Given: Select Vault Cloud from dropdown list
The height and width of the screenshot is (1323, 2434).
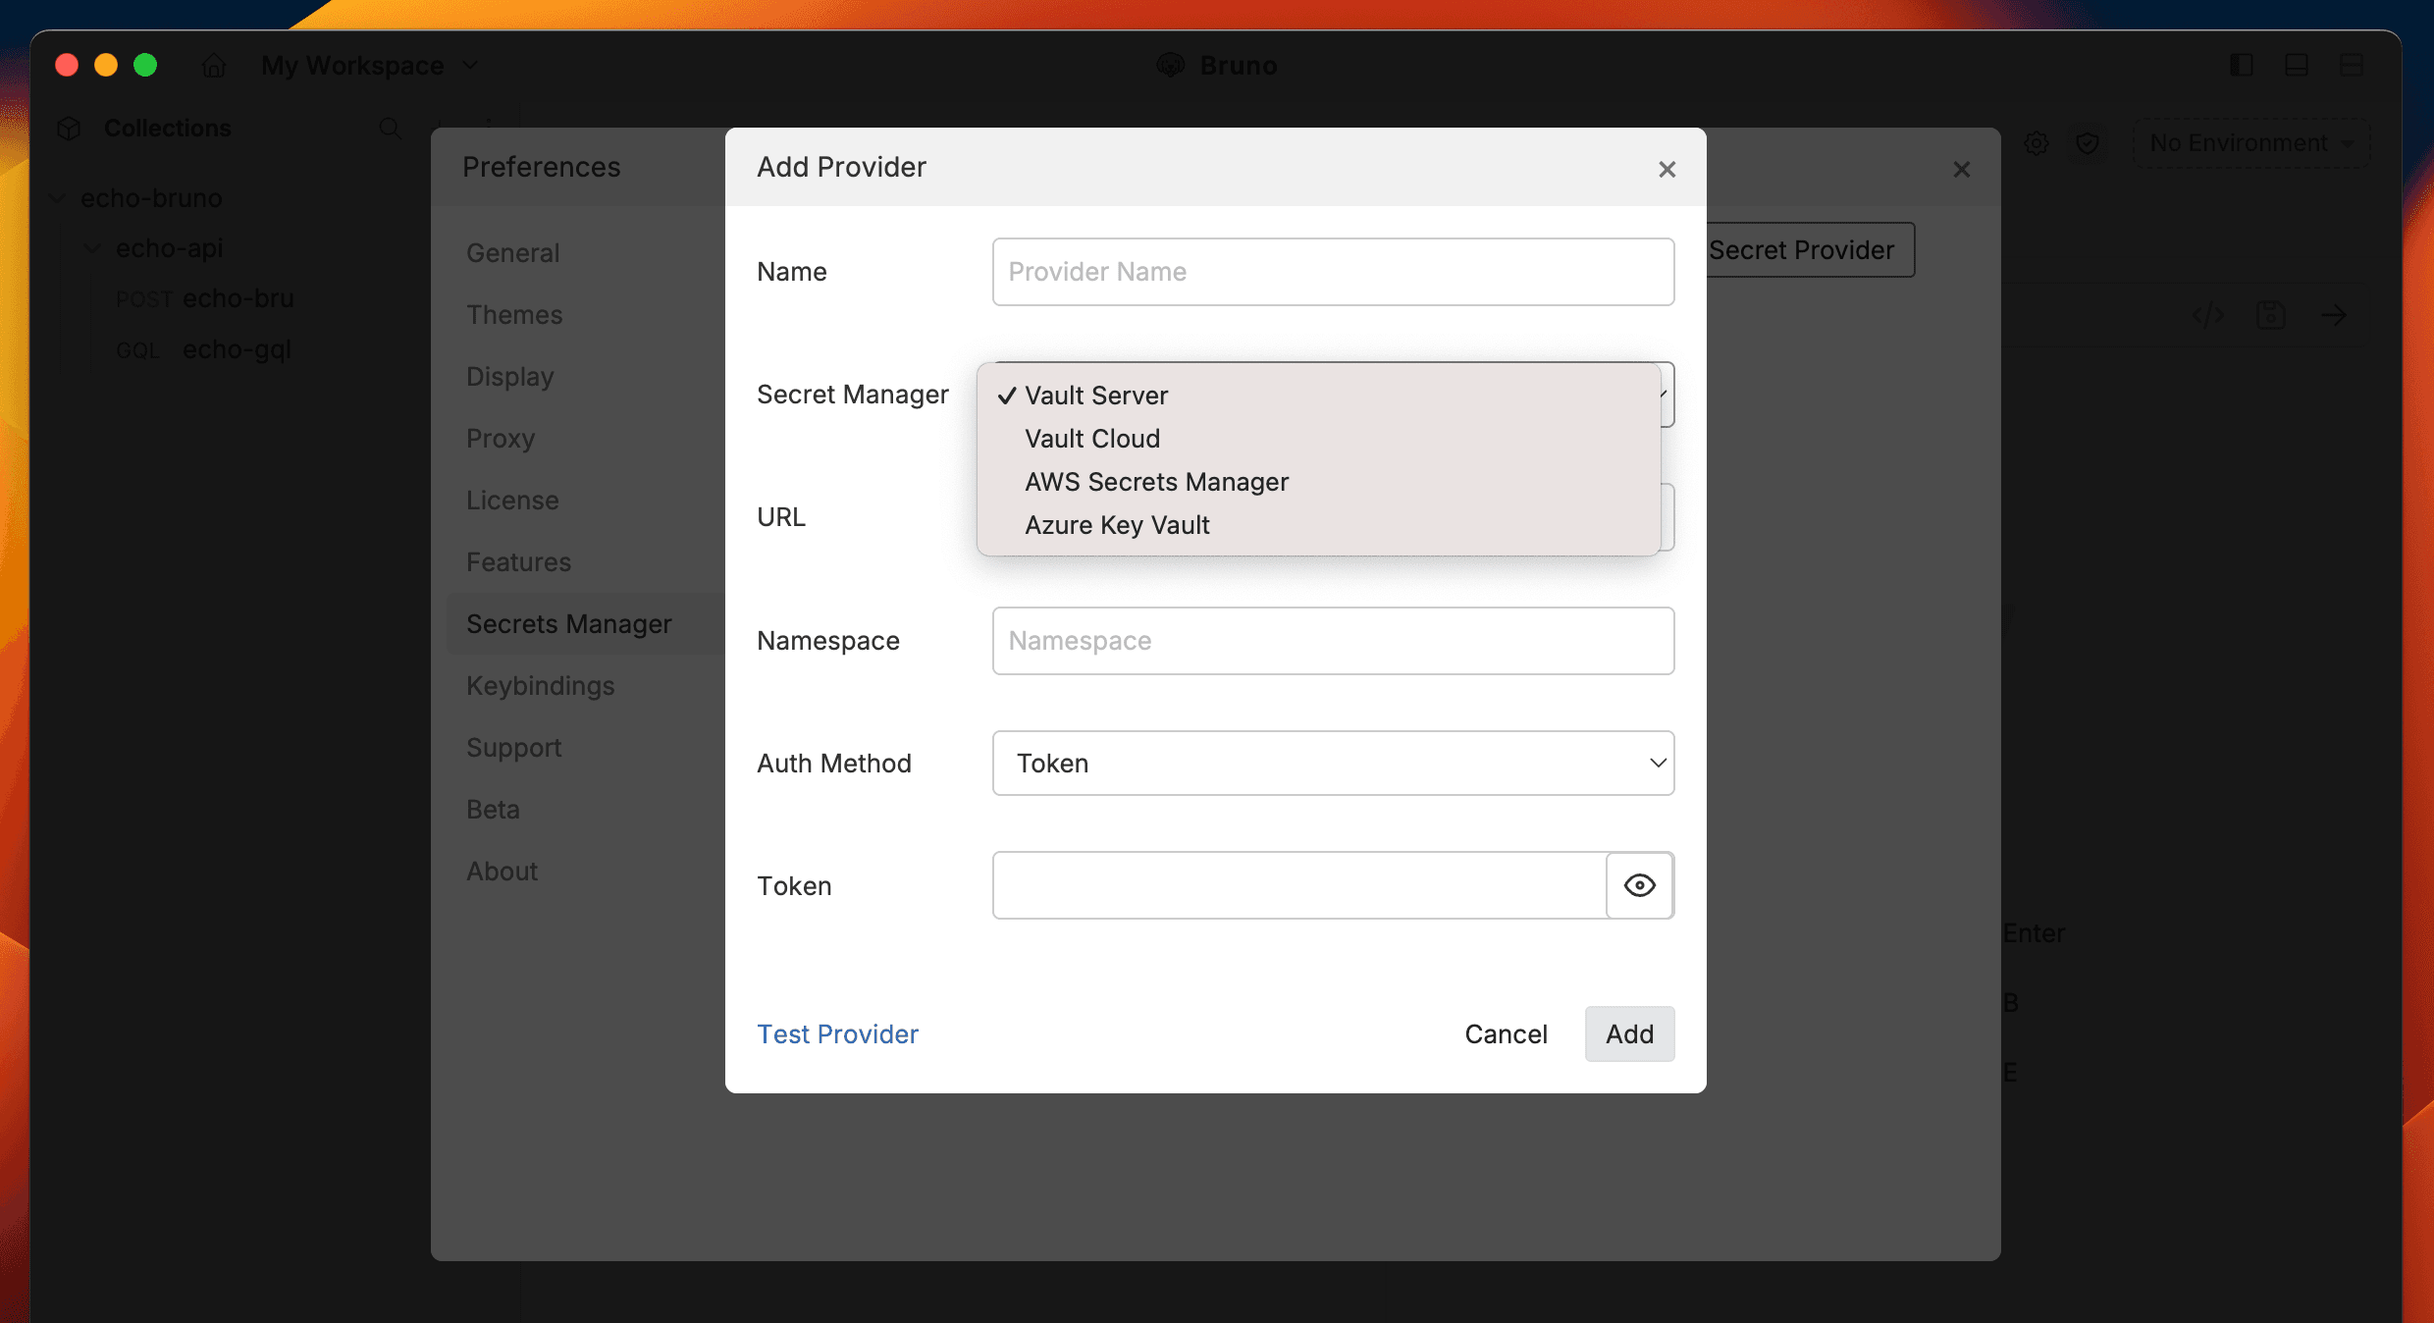Looking at the screenshot, I should [1091, 439].
